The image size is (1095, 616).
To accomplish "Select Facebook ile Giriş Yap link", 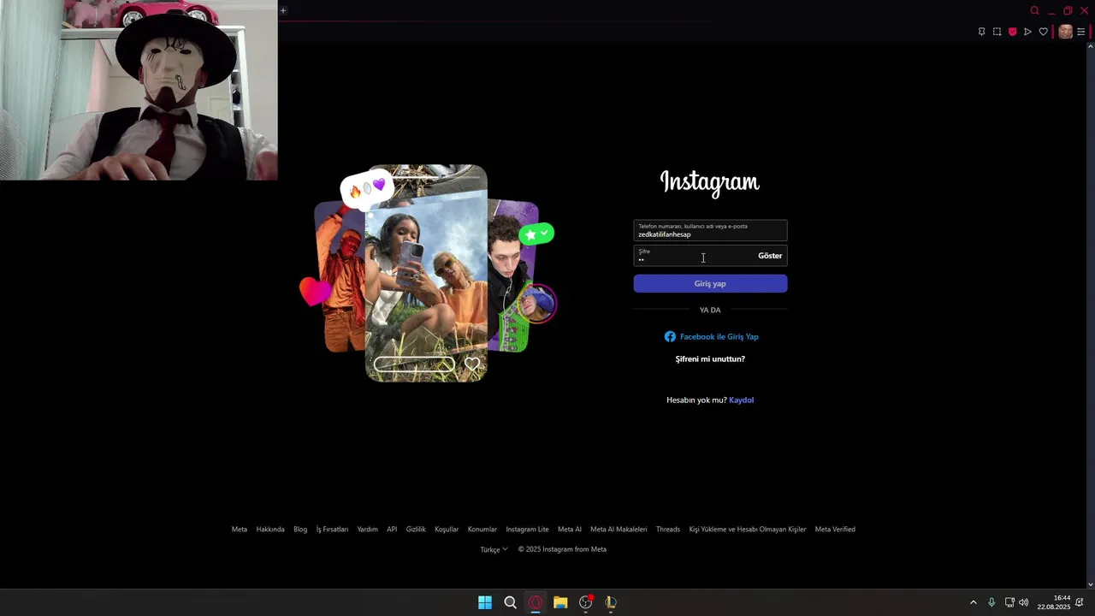I will (712, 336).
